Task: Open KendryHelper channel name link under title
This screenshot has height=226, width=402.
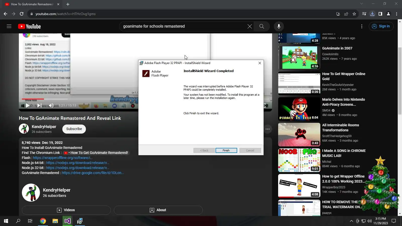Action: tap(44, 127)
